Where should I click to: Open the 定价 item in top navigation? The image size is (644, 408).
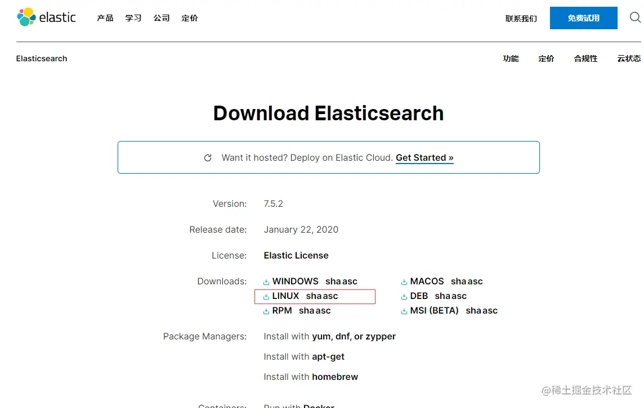coord(190,18)
